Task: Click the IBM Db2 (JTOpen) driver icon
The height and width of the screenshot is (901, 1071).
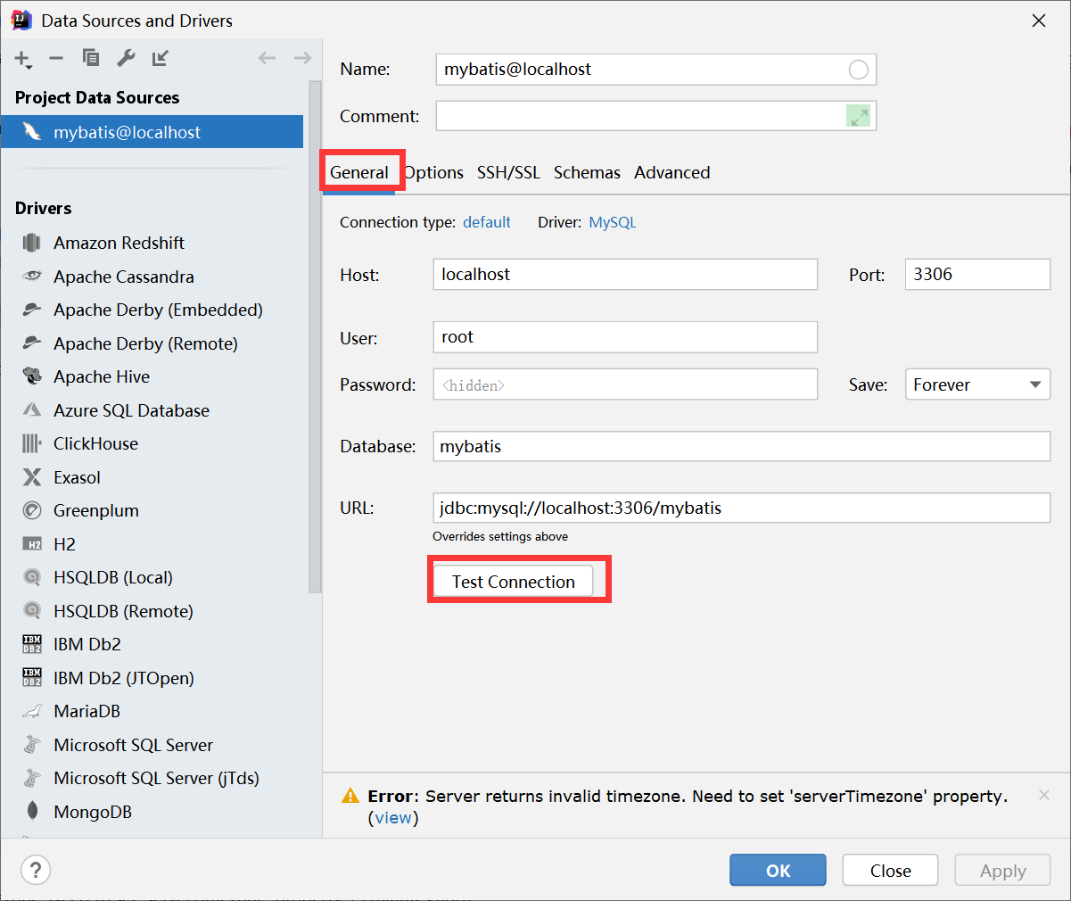Action: (x=32, y=678)
